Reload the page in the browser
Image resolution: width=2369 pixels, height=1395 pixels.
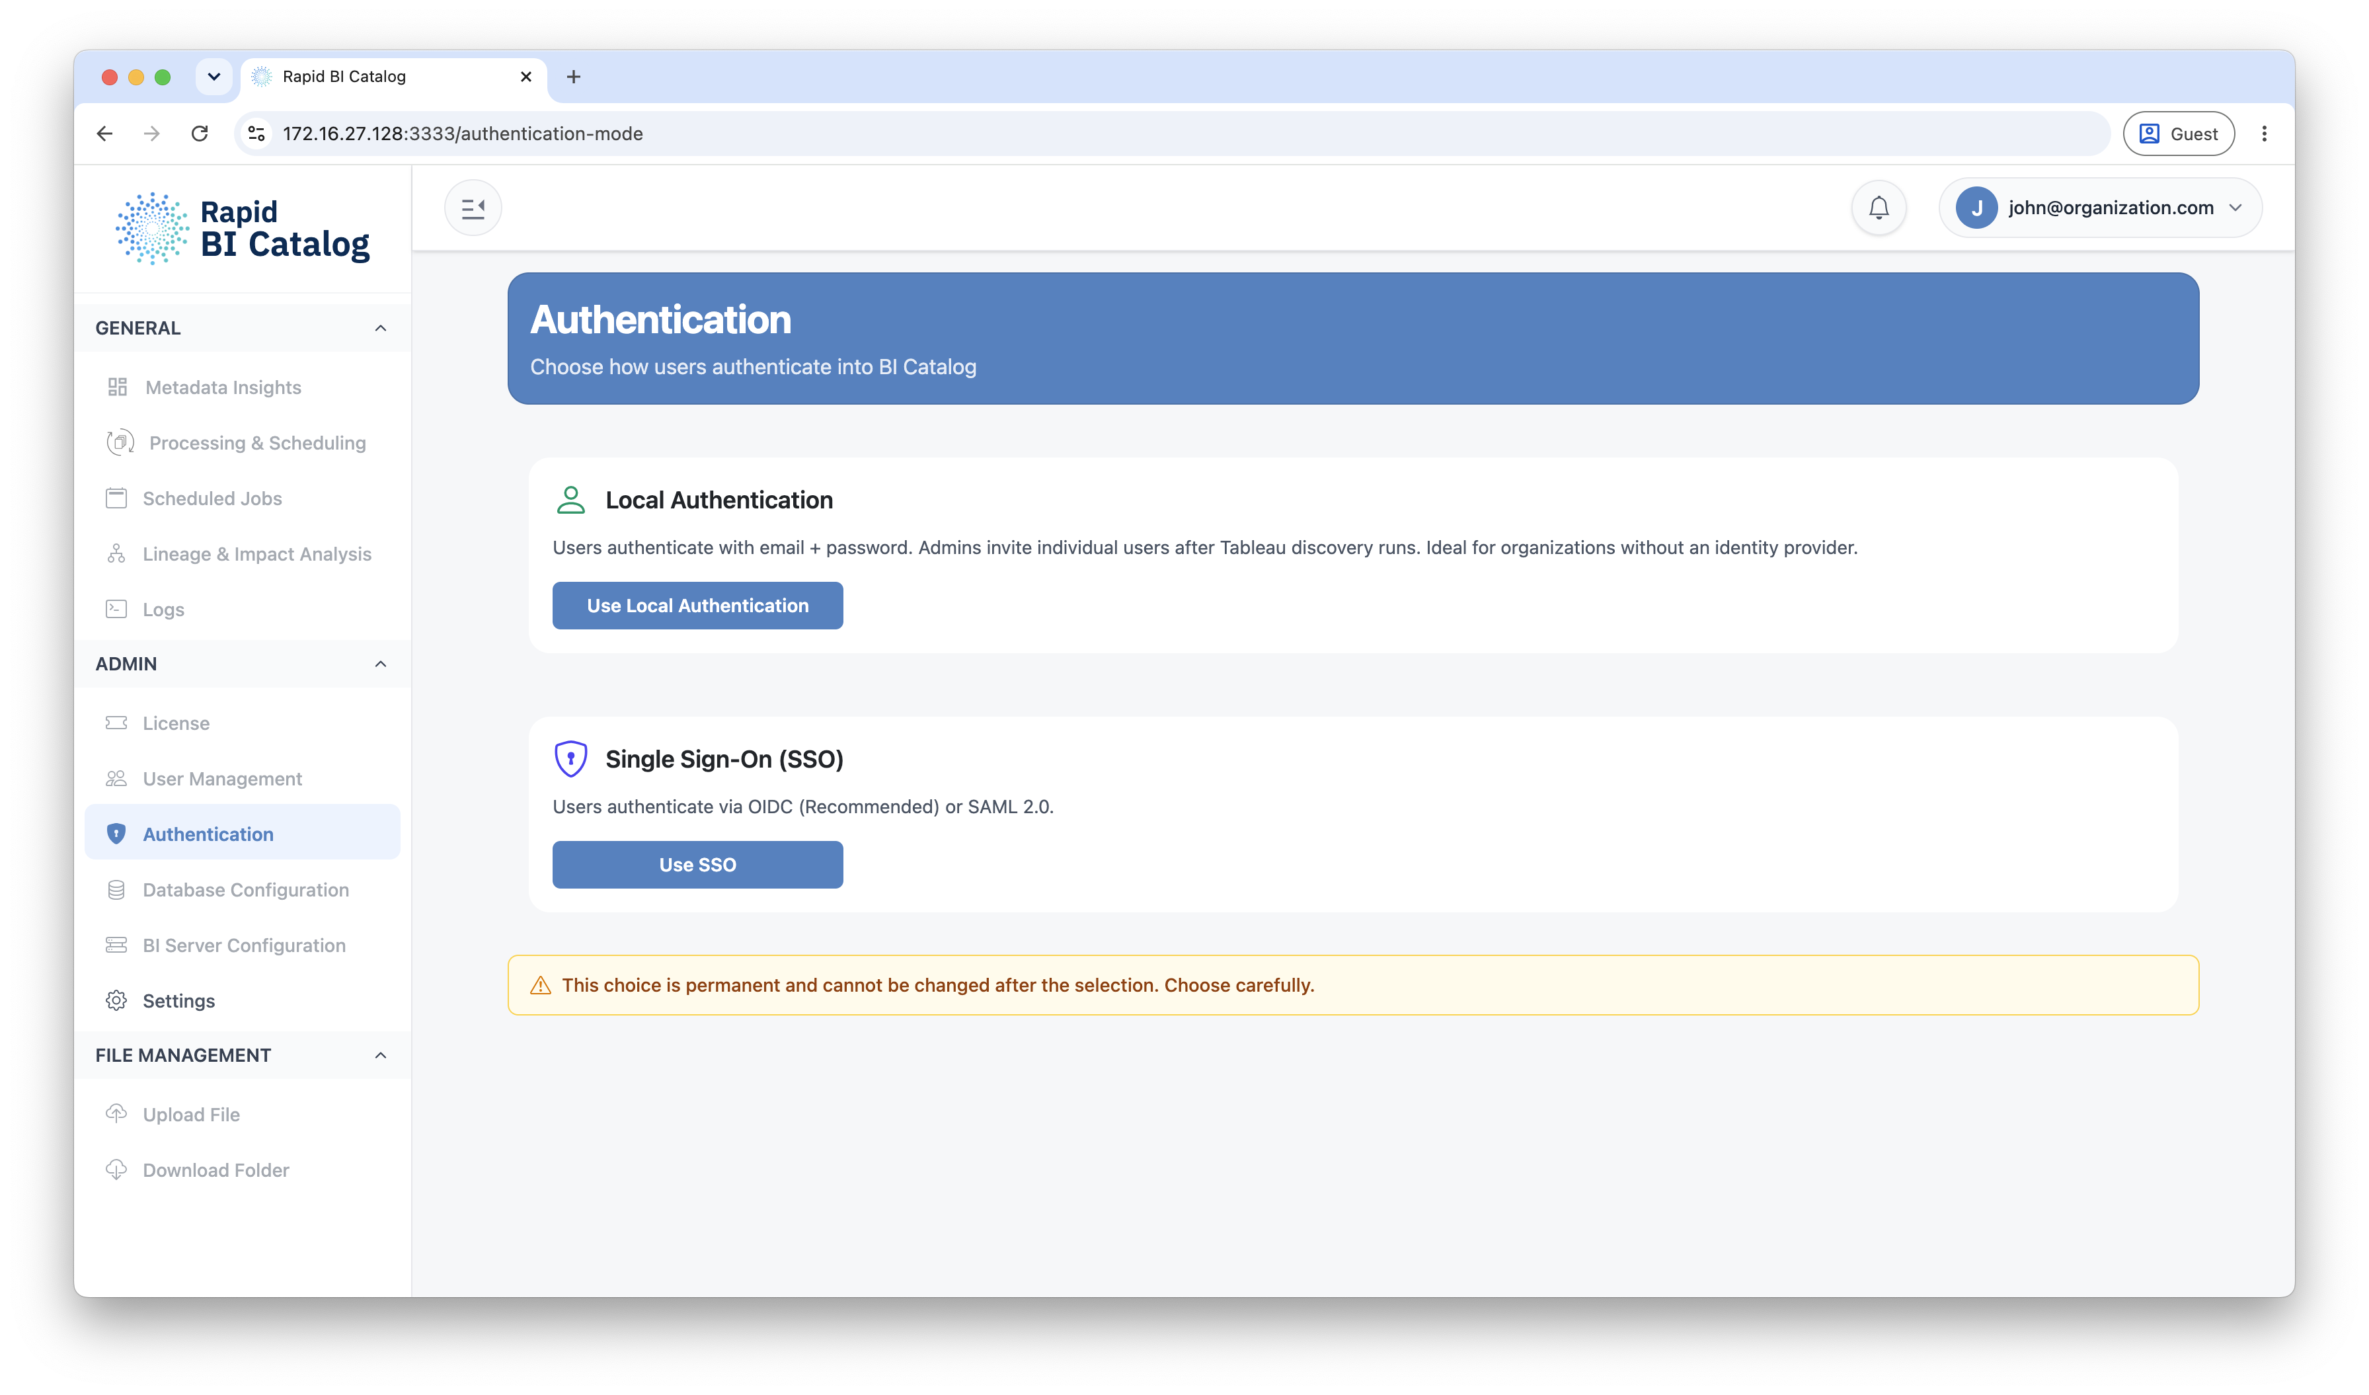coord(200,134)
